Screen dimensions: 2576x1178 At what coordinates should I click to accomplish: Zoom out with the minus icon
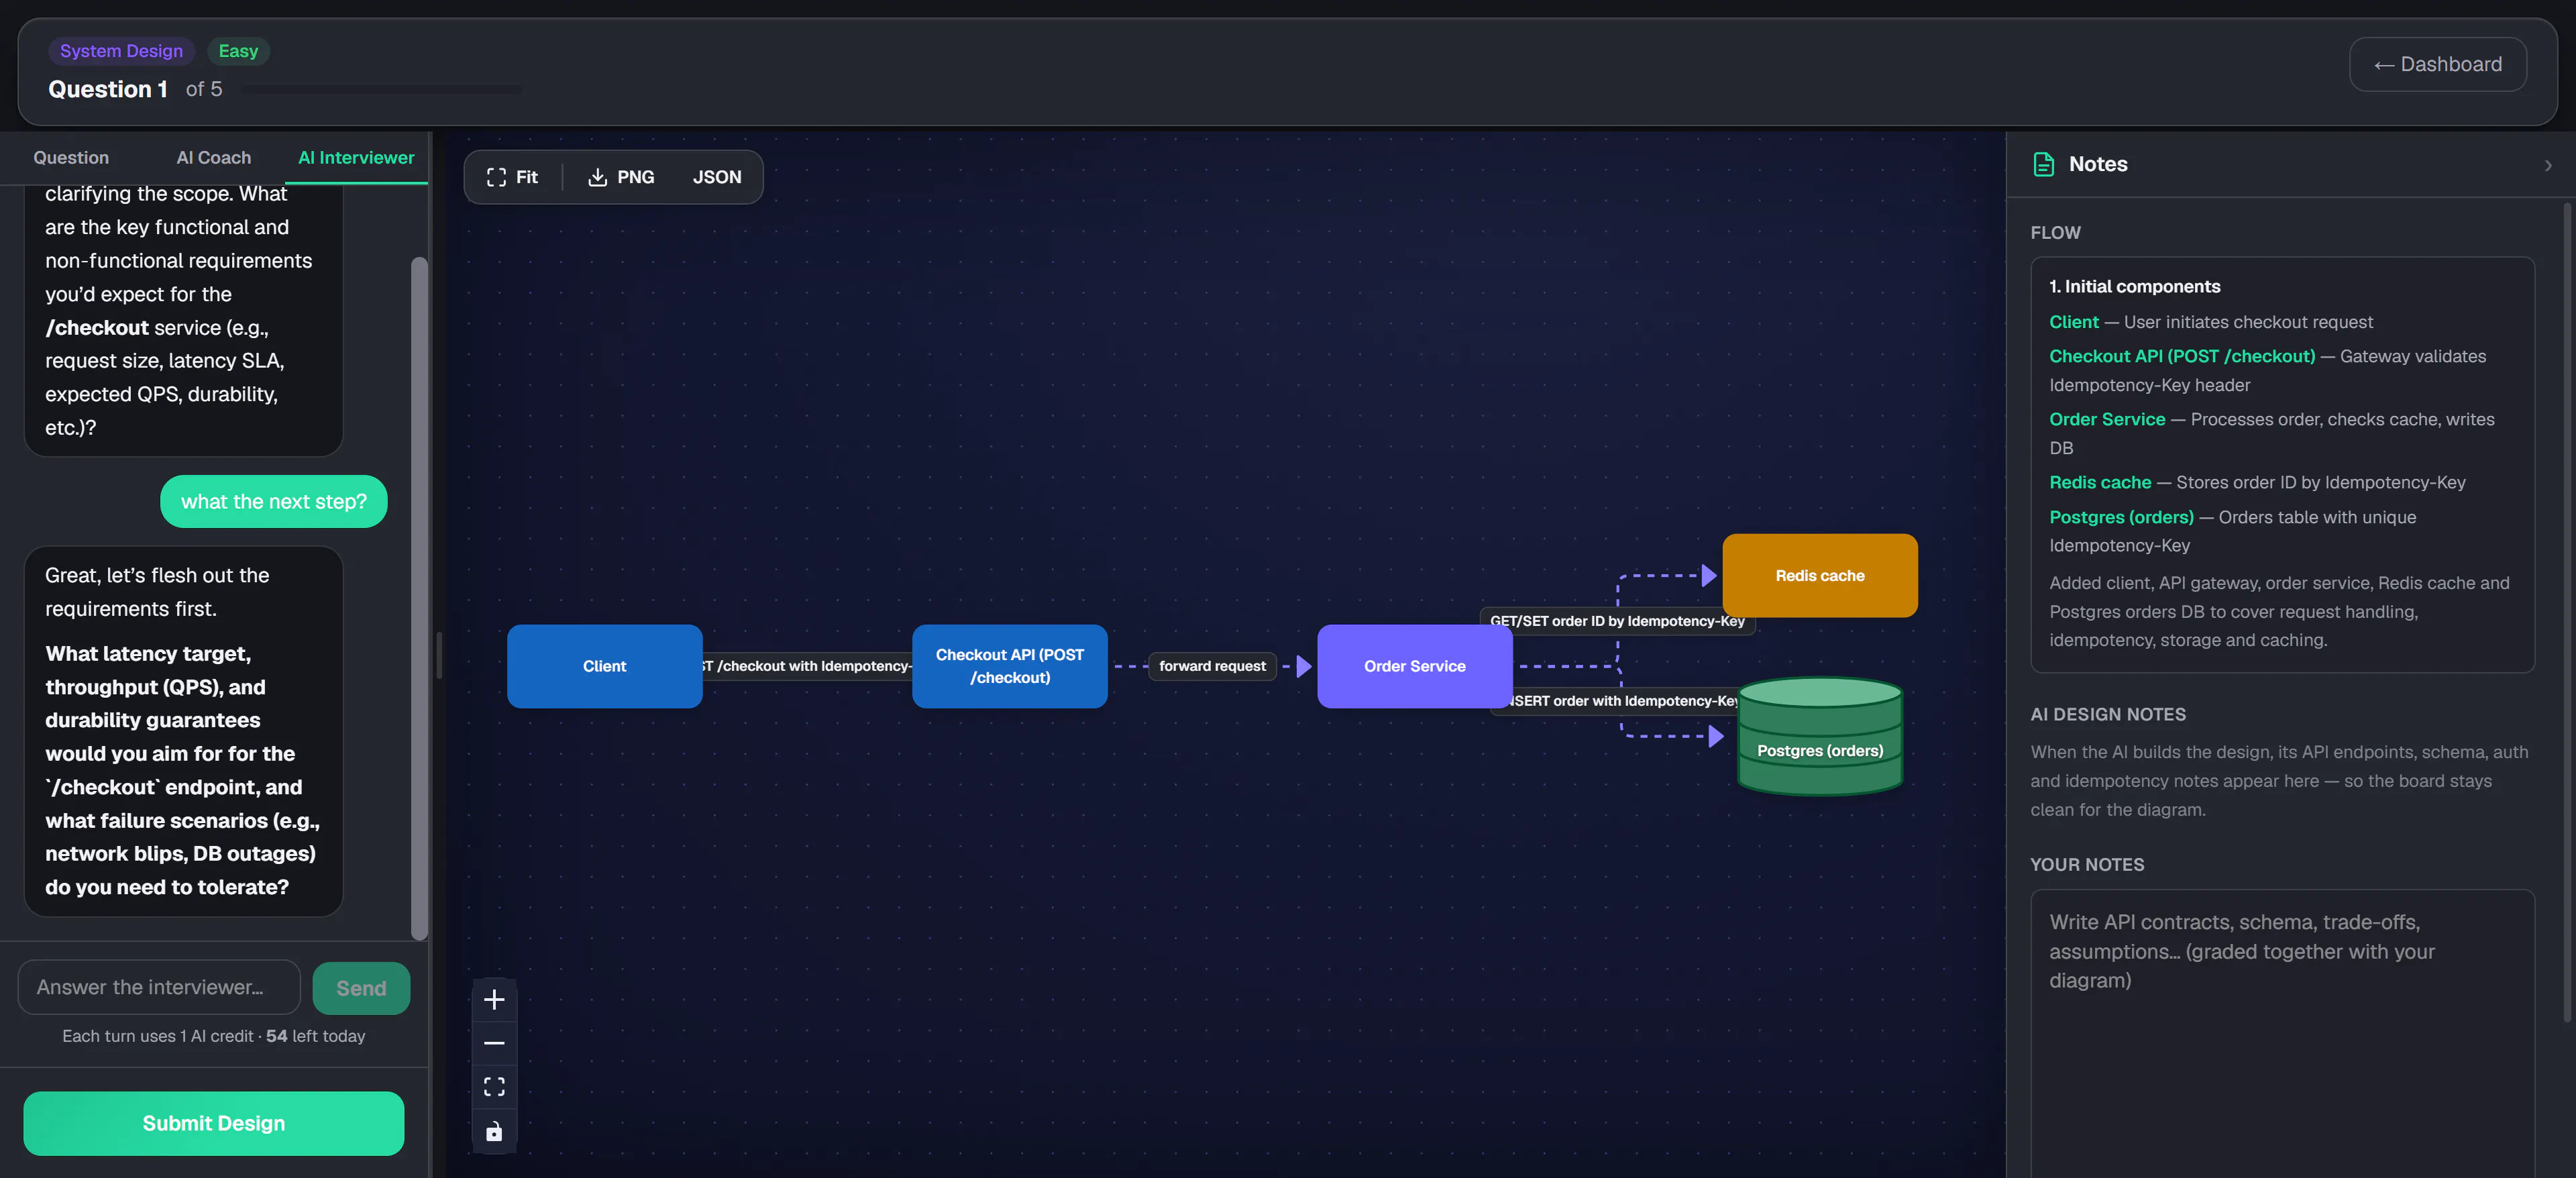point(494,1043)
